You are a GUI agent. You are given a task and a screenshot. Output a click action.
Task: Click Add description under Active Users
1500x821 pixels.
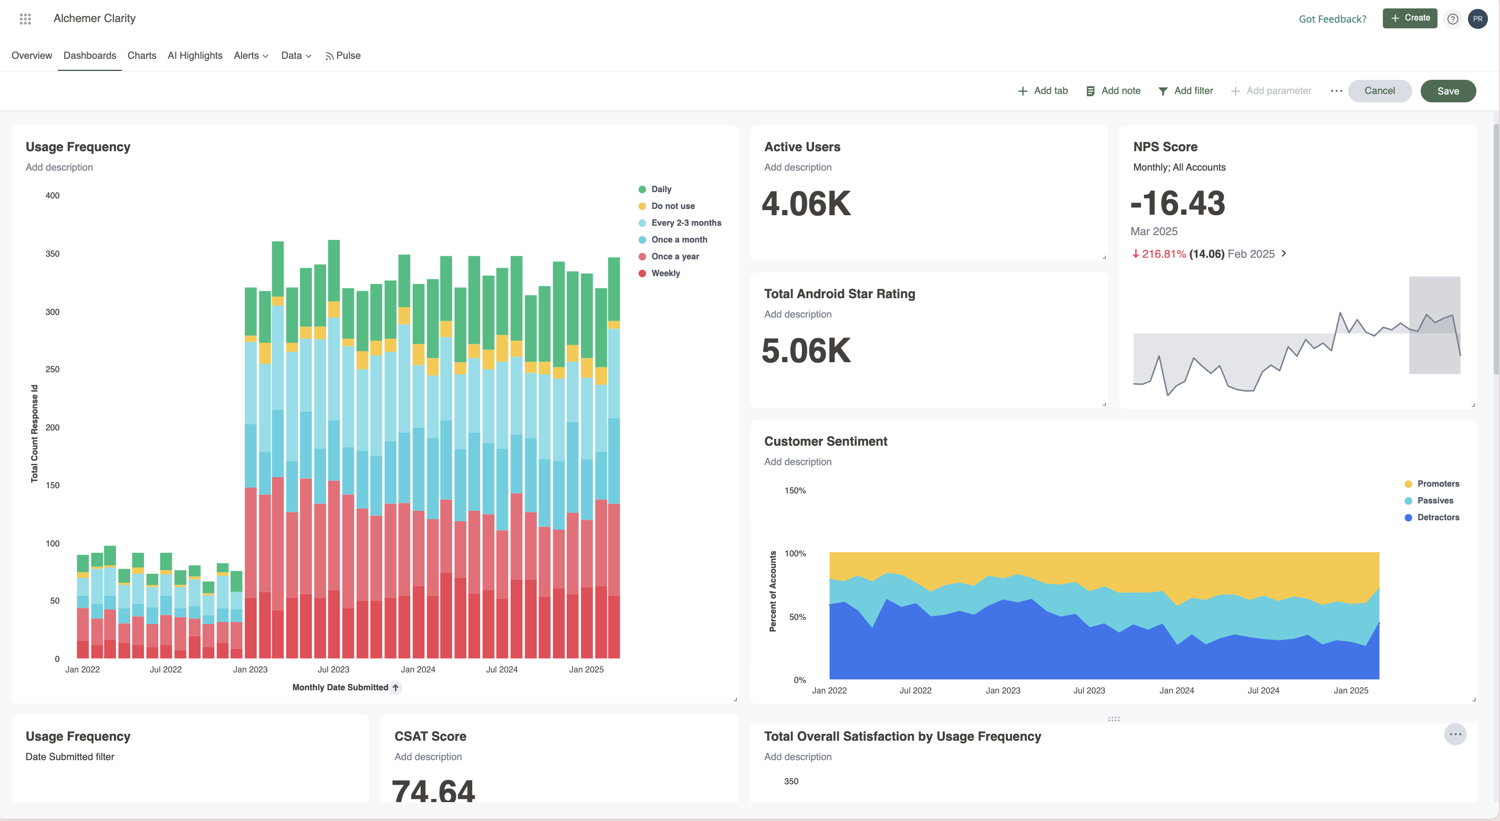798,167
